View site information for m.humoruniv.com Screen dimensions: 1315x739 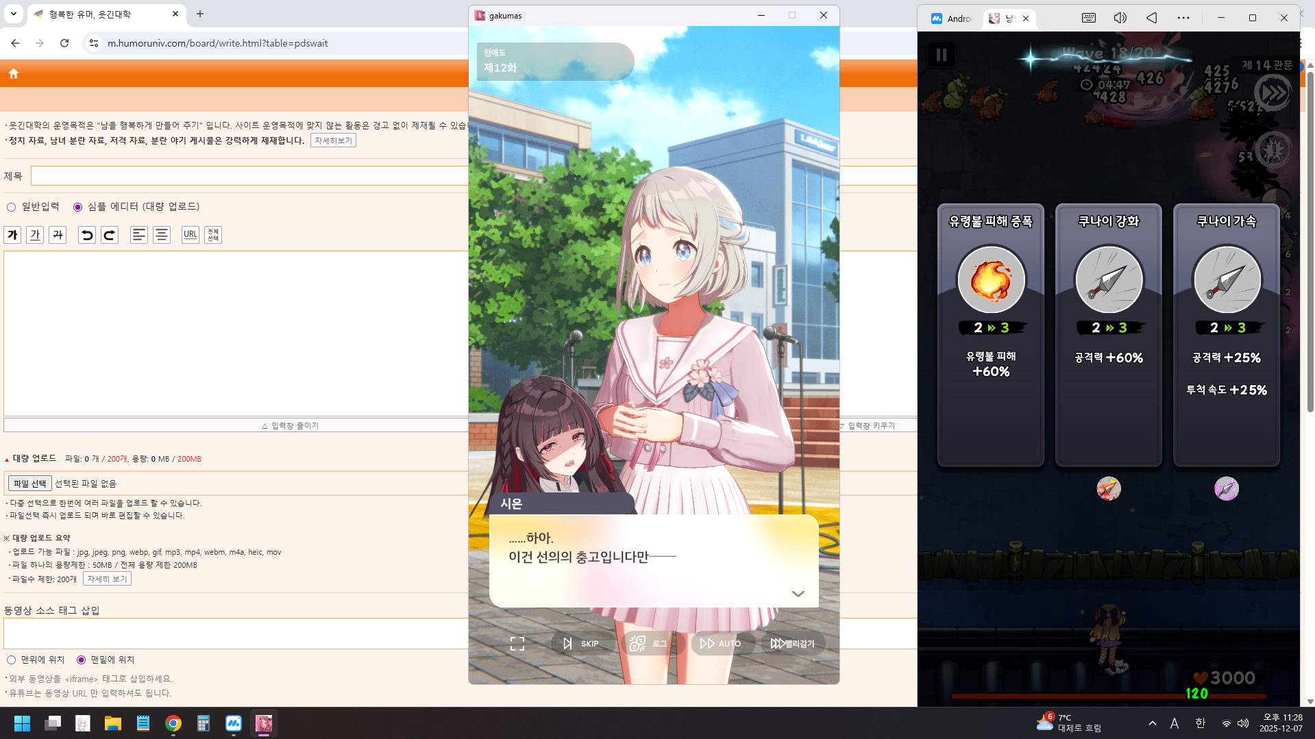tap(94, 43)
